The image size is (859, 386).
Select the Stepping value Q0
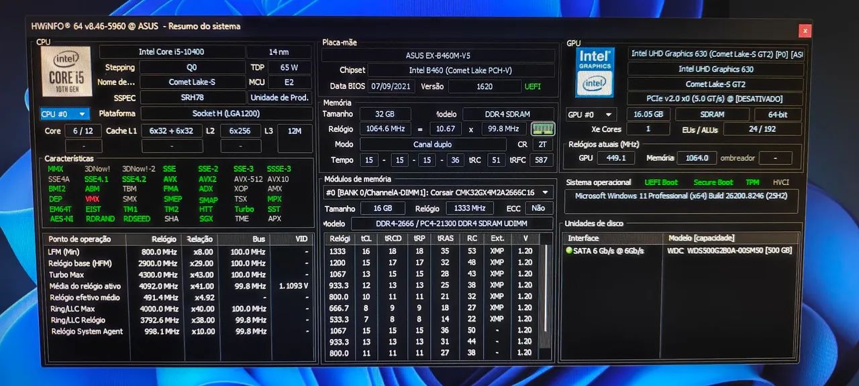[192, 67]
